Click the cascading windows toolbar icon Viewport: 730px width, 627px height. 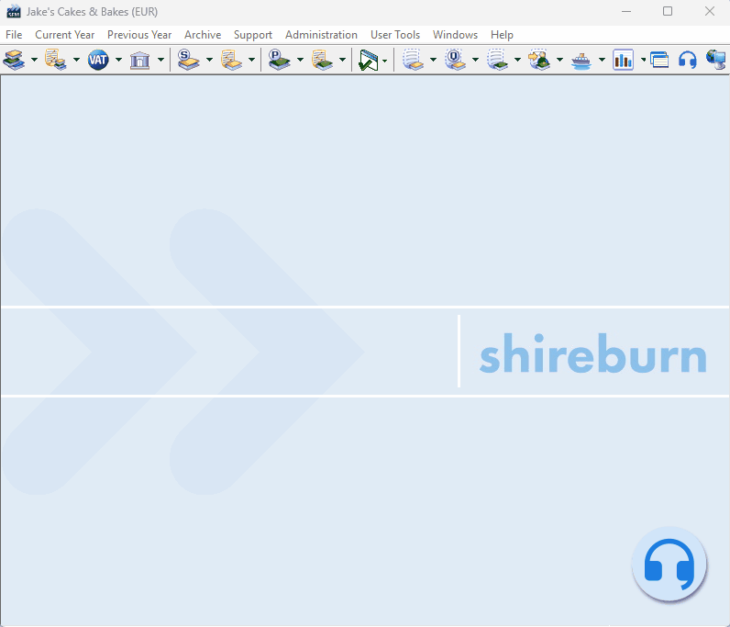pyautogui.click(x=659, y=60)
